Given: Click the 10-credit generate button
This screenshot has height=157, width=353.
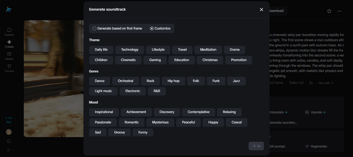Looking at the screenshot, I should pyautogui.click(x=256, y=146).
